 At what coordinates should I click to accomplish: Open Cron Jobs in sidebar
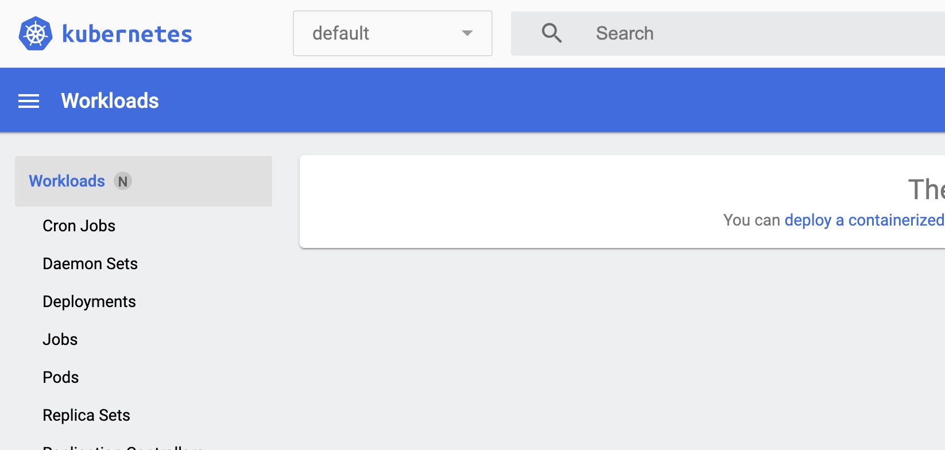79,226
